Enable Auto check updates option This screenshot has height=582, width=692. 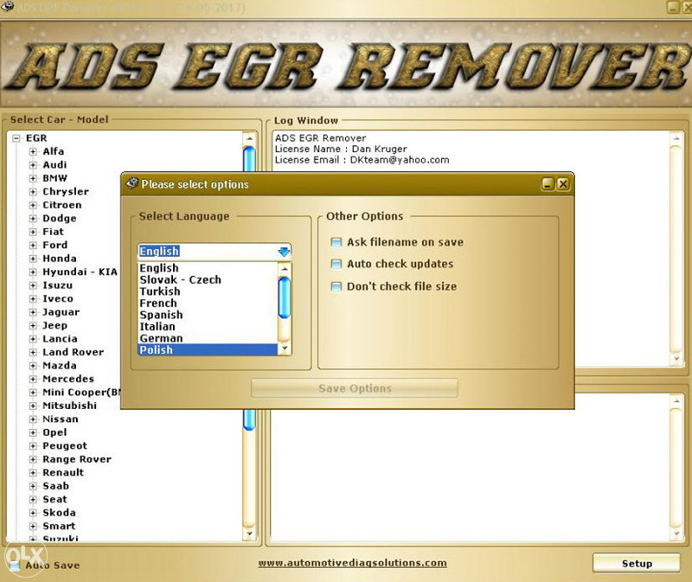coord(336,264)
